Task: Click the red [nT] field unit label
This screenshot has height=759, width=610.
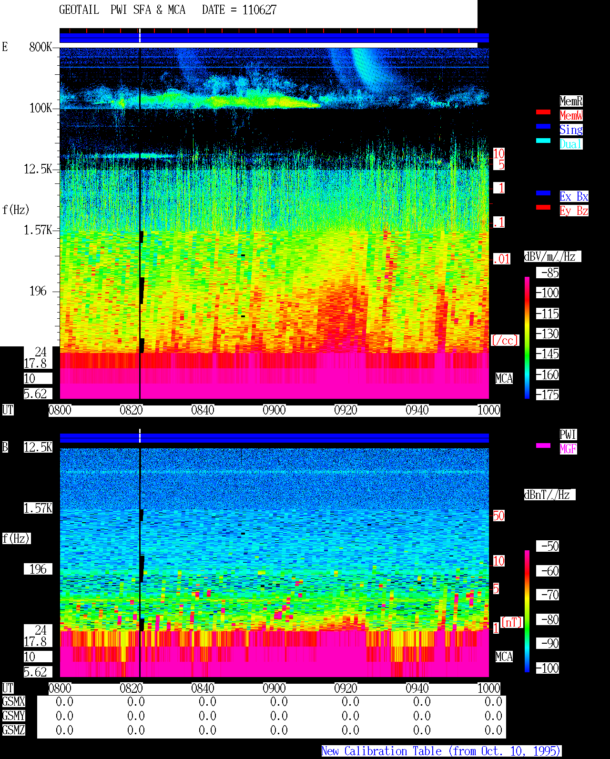Action: (x=512, y=622)
